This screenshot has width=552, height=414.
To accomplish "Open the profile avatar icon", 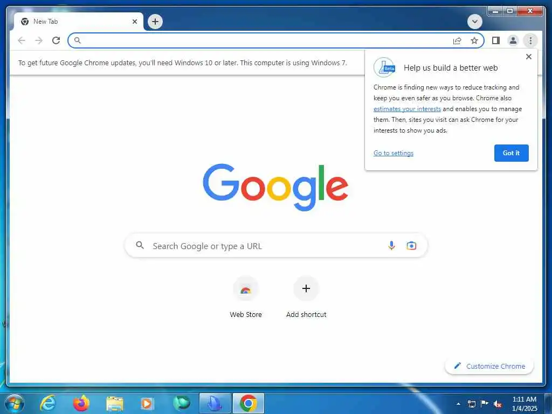I will [513, 40].
